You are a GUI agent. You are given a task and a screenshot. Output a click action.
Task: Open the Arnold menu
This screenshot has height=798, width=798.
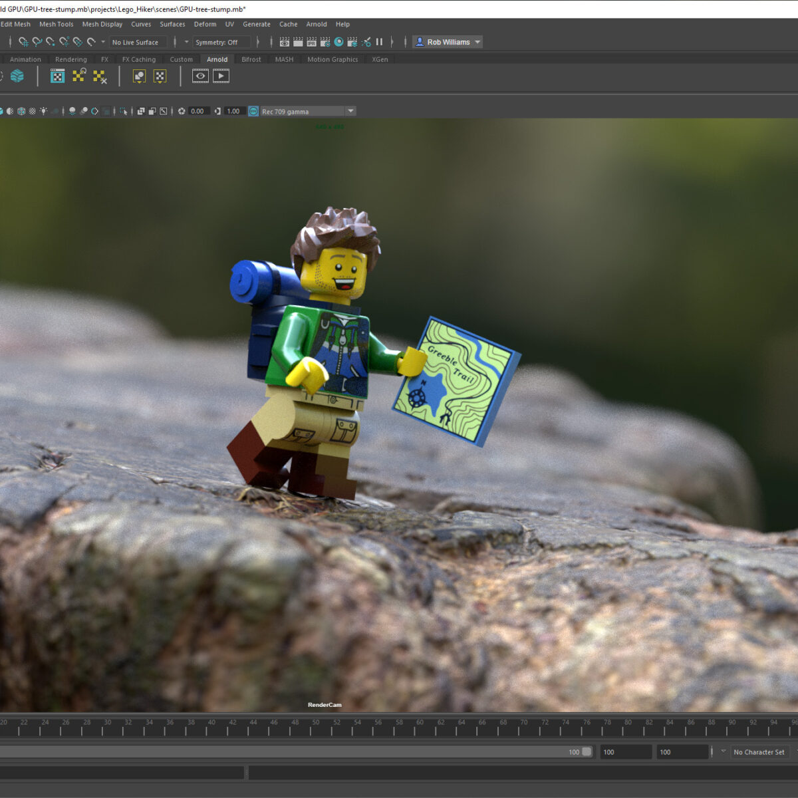pos(317,24)
